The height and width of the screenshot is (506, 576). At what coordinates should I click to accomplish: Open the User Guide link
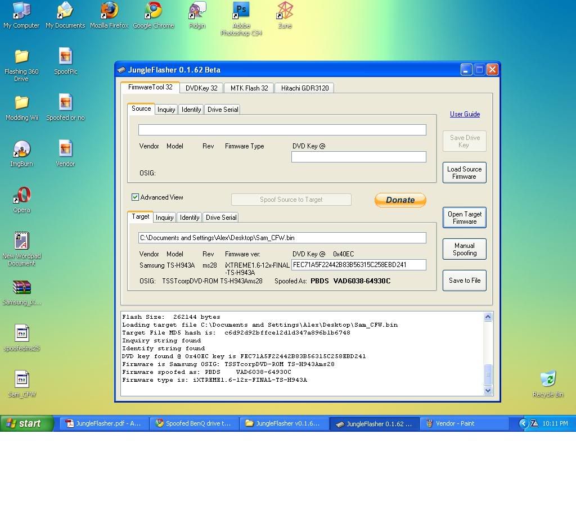pos(465,114)
